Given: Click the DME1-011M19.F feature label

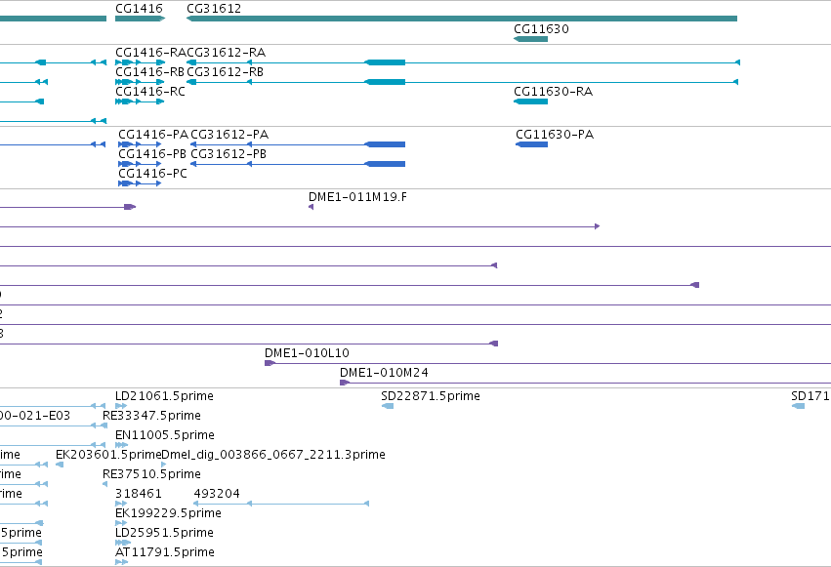Looking at the screenshot, I should coord(357,197).
